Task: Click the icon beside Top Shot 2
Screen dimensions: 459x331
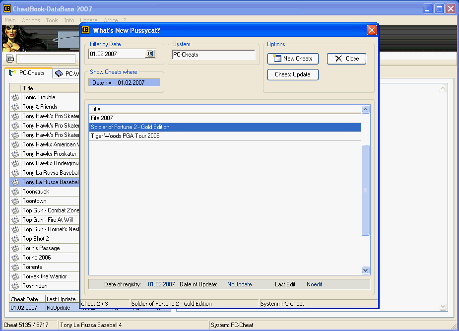Action: point(15,239)
